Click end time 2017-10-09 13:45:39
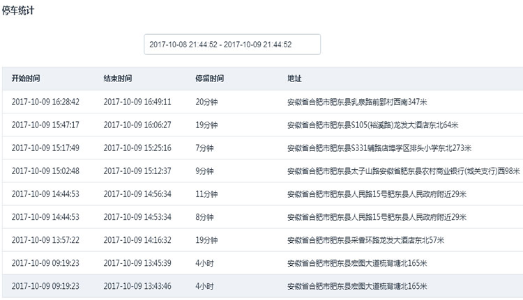The height and width of the screenshot is (300, 523). click(x=137, y=263)
